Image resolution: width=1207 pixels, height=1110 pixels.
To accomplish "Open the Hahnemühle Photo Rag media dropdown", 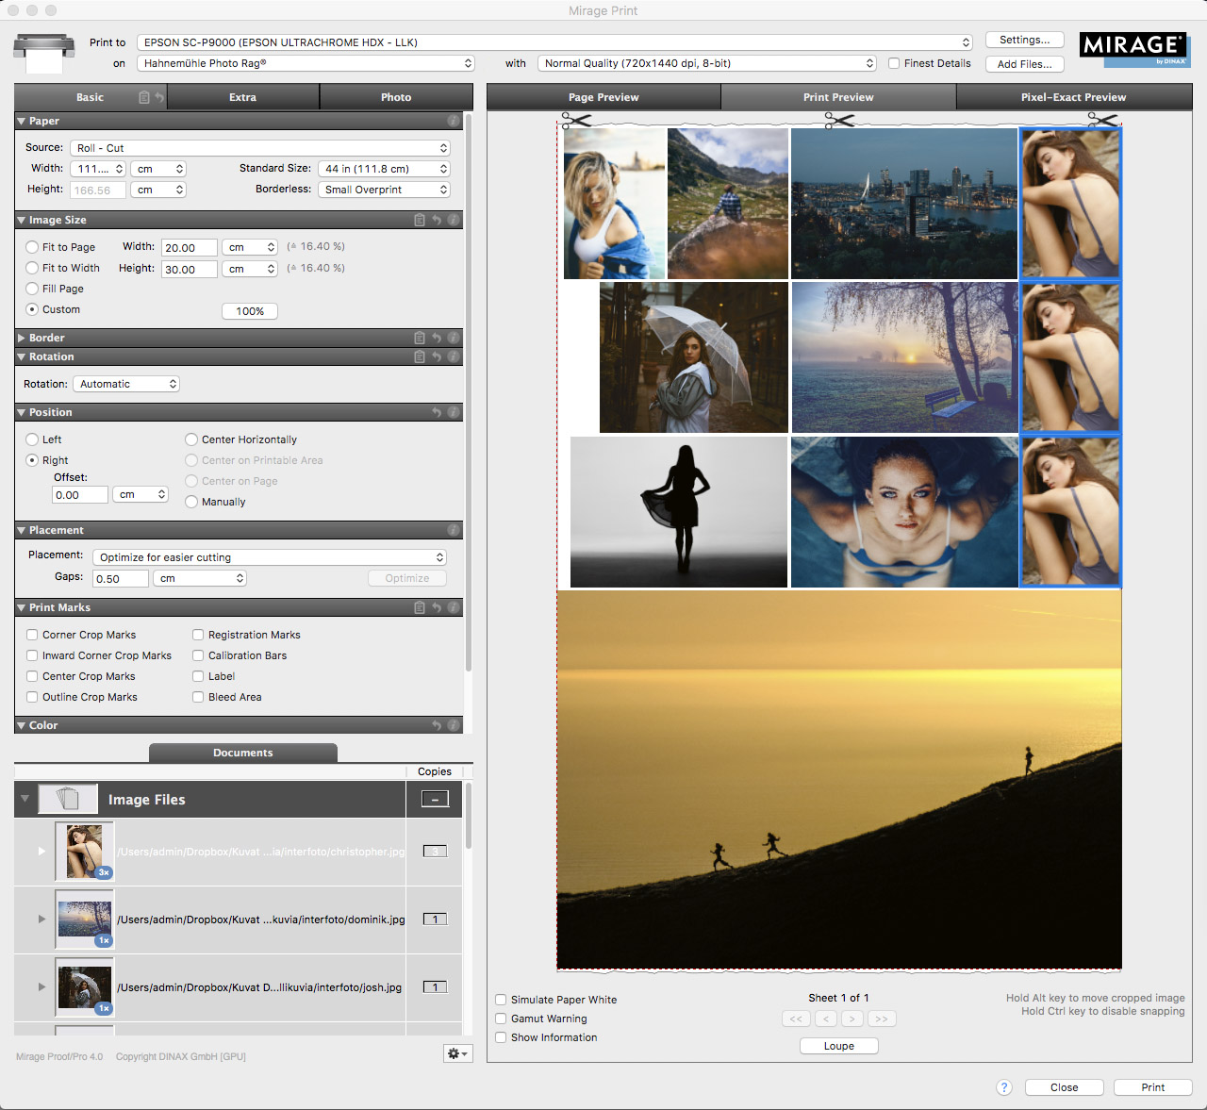I will coord(306,63).
